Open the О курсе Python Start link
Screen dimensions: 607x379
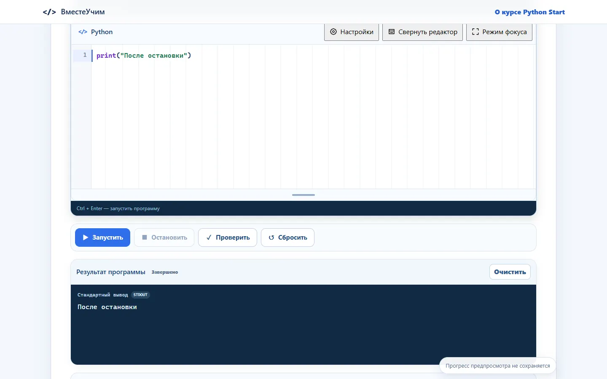point(530,12)
